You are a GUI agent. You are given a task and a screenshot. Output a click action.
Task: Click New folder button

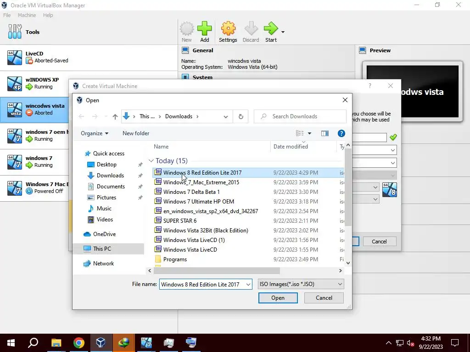coord(136,133)
